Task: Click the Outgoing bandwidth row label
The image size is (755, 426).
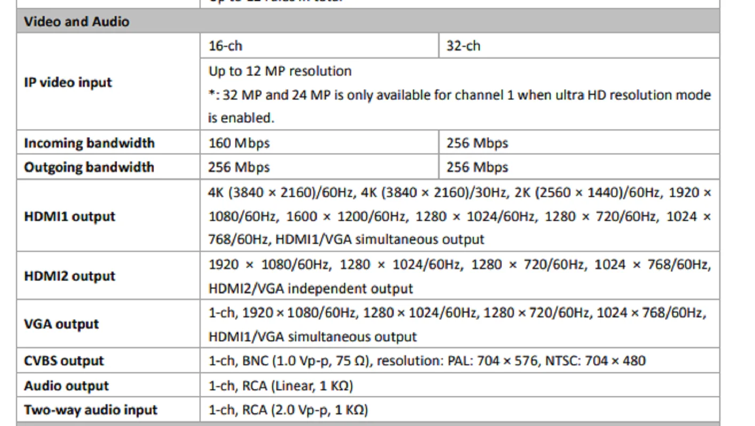Action: click(x=89, y=167)
